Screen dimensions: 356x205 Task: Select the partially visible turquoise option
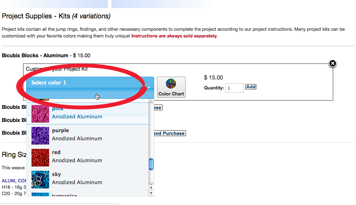(88, 194)
